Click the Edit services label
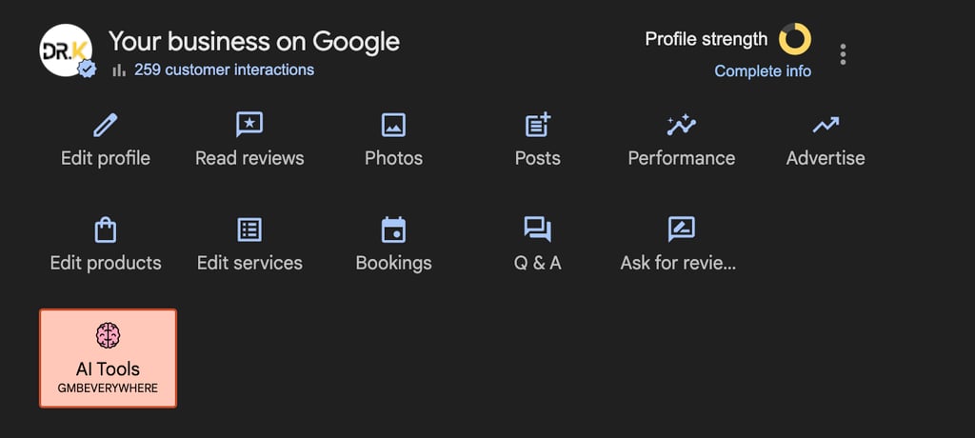 pos(249,263)
